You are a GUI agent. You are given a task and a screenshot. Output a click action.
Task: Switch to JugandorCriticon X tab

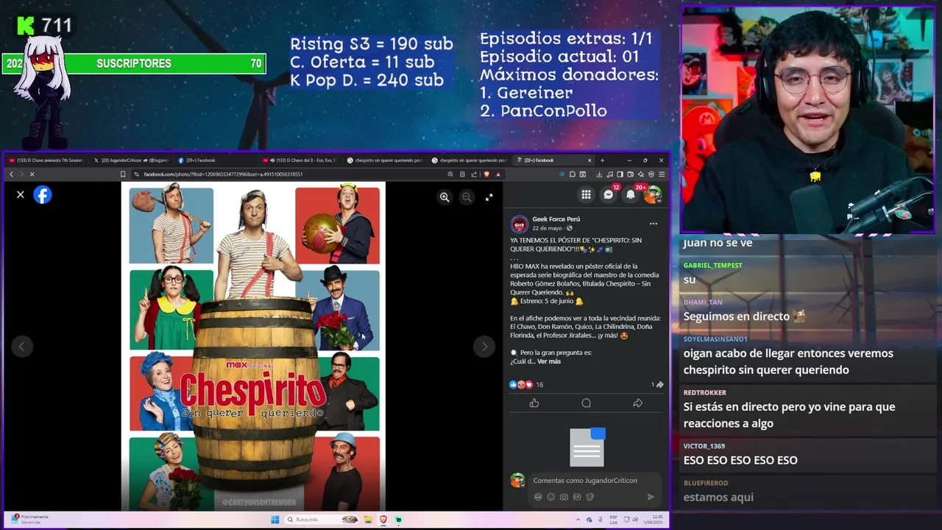pyautogui.click(x=132, y=160)
